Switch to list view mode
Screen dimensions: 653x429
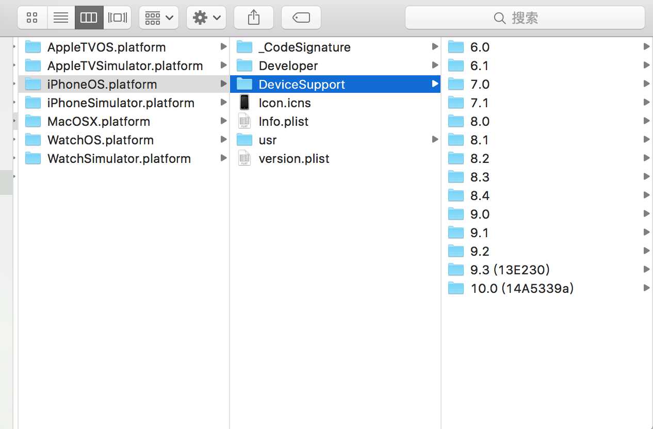[x=61, y=18]
